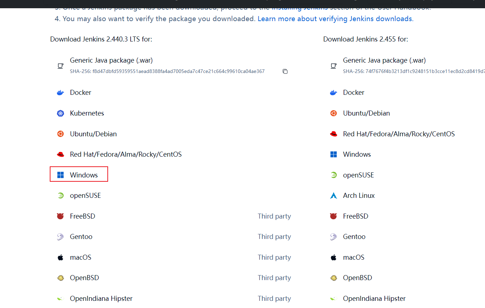
Task: Choose Ubuntu/Debian under Jenkins 2.455
Action: coord(366,113)
